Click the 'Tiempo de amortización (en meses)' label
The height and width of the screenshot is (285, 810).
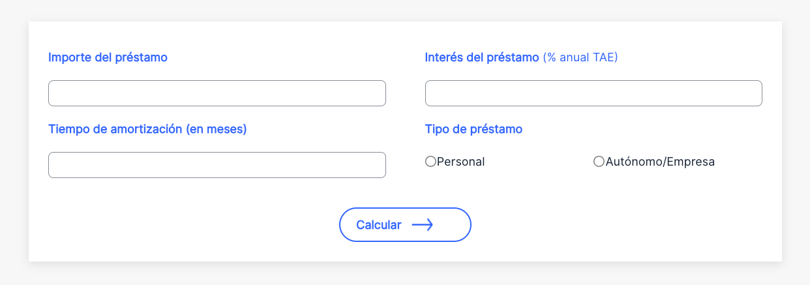coord(147,129)
